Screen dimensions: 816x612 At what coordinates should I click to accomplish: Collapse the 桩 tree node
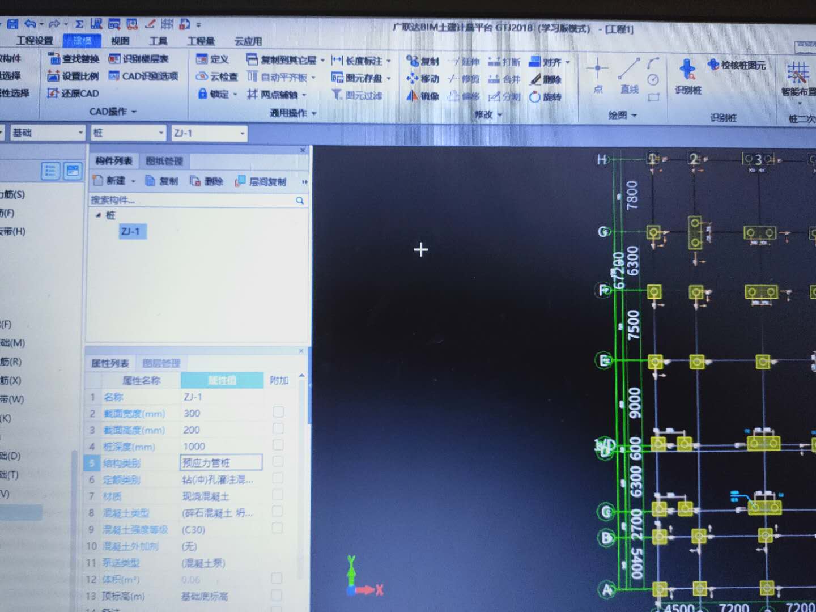tap(98, 215)
